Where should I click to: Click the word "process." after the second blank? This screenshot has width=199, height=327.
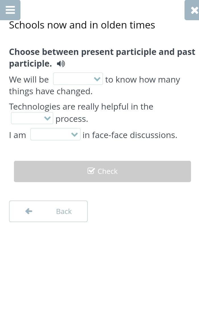click(x=72, y=119)
